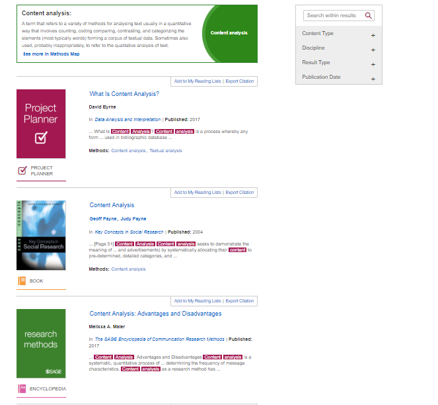Open green research methods cover thumbnail
Image resolution: width=438 pixels, height=405 pixels.
tap(41, 343)
